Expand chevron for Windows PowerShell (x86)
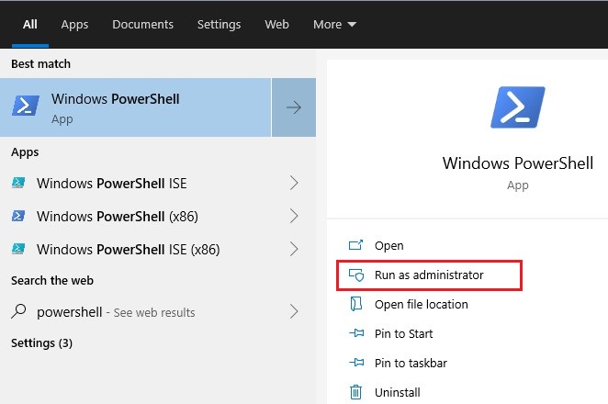Viewport: 608px width, 404px height. 294,216
